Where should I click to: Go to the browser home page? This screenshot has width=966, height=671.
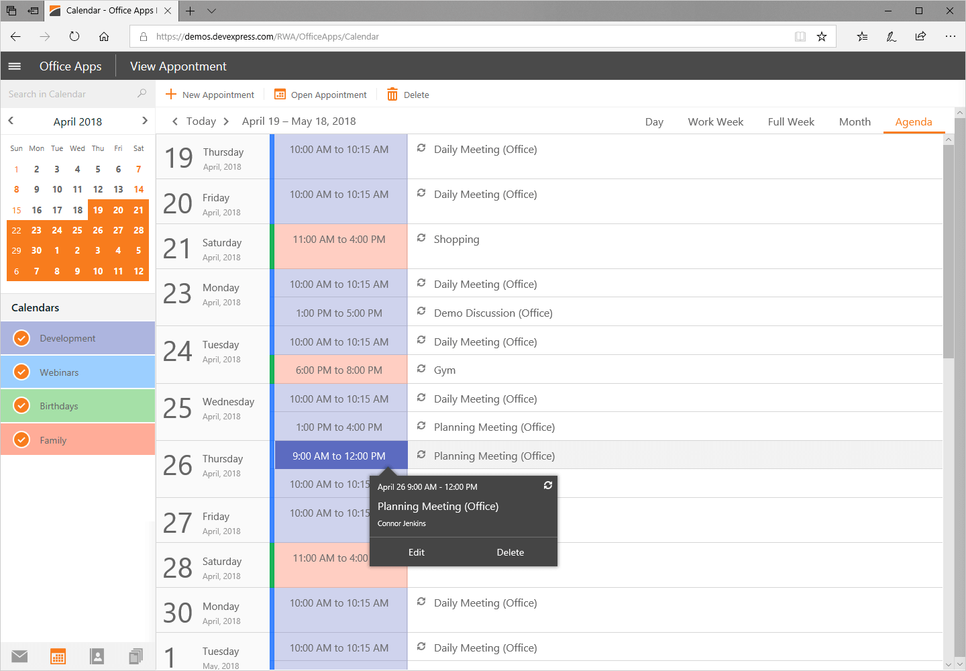coord(104,36)
